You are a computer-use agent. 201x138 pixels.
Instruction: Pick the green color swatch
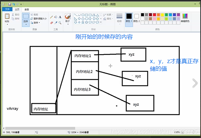click(x=166, y=15)
